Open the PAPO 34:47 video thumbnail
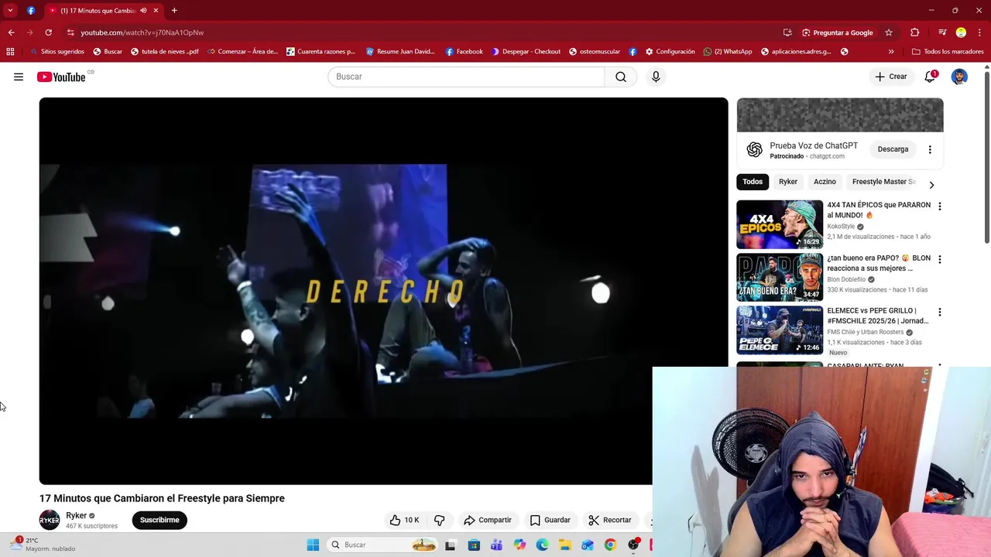This screenshot has height=557, width=991. tap(780, 277)
